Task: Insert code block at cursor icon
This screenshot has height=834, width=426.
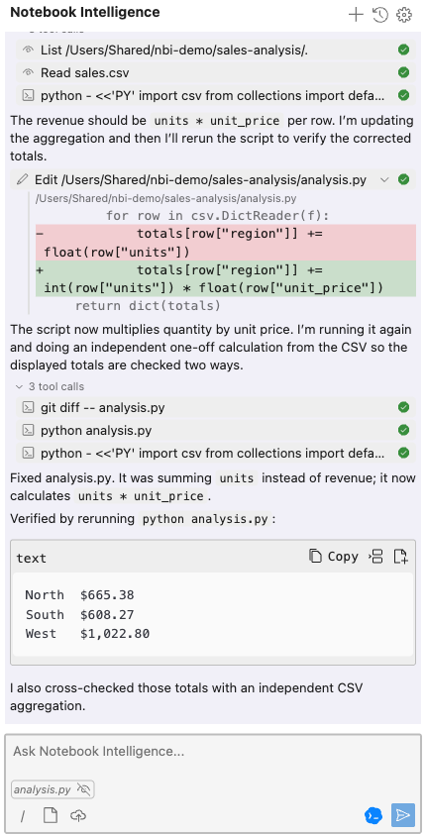Action: 375,557
